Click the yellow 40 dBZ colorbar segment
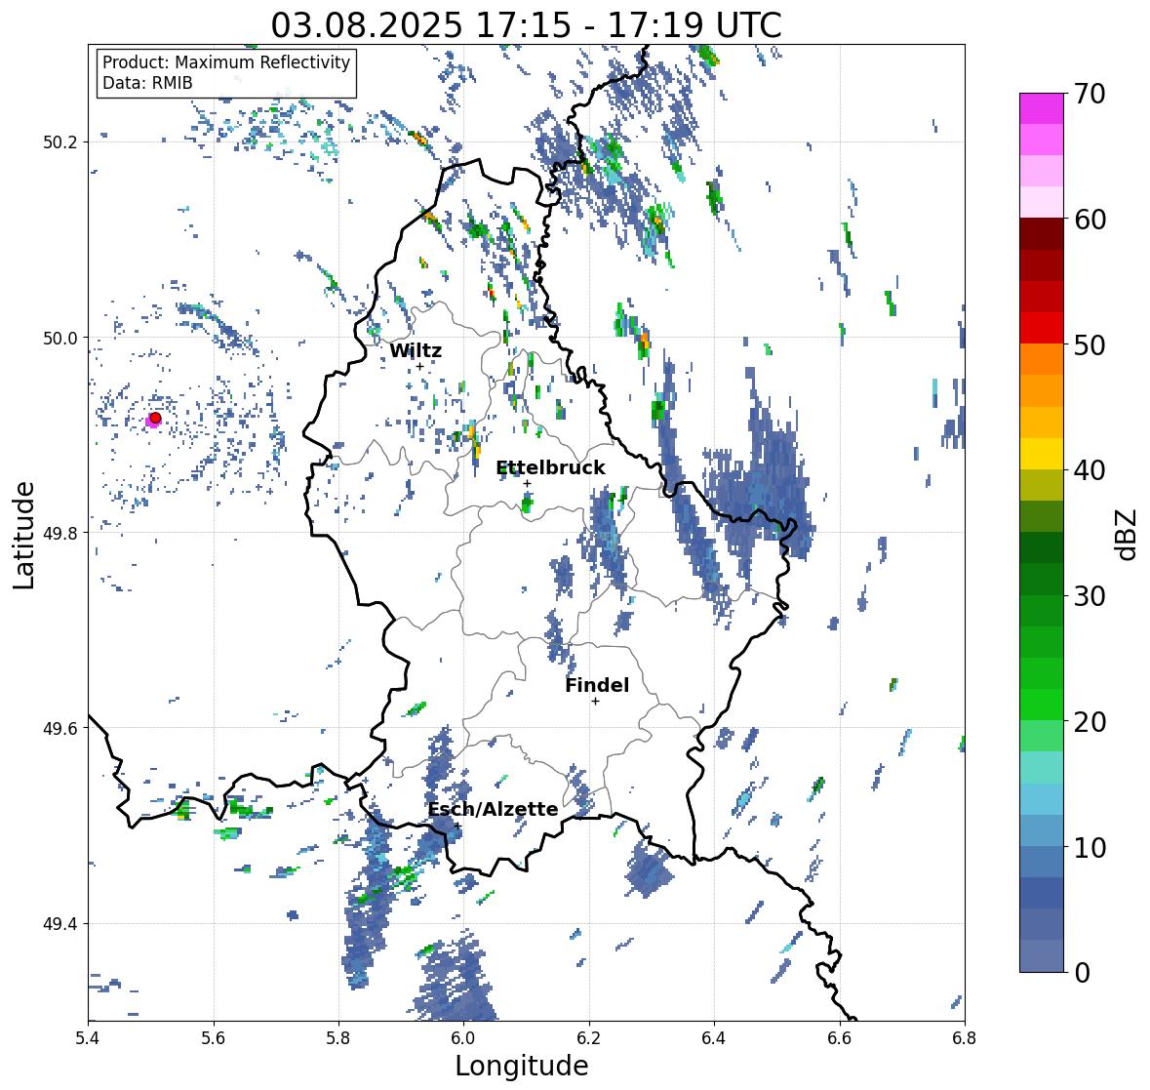 point(1042,454)
